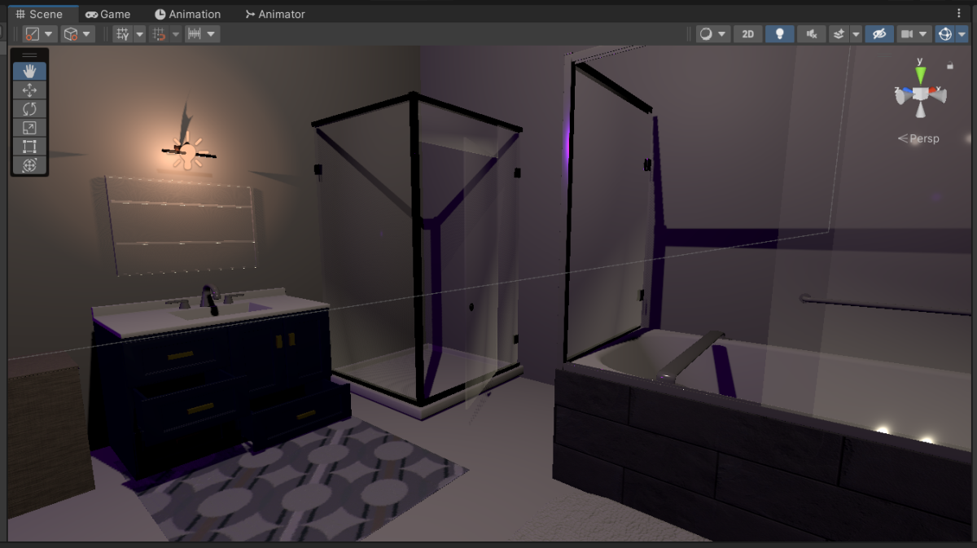Switch to the Game tab
The height and width of the screenshot is (548, 977).
(108, 13)
